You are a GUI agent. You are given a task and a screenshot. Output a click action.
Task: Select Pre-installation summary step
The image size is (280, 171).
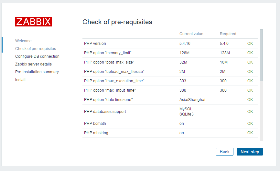[x=37, y=72]
